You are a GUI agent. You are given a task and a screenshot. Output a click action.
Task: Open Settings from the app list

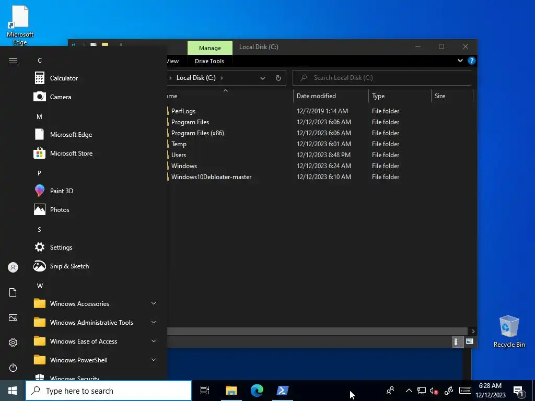[x=61, y=247]
